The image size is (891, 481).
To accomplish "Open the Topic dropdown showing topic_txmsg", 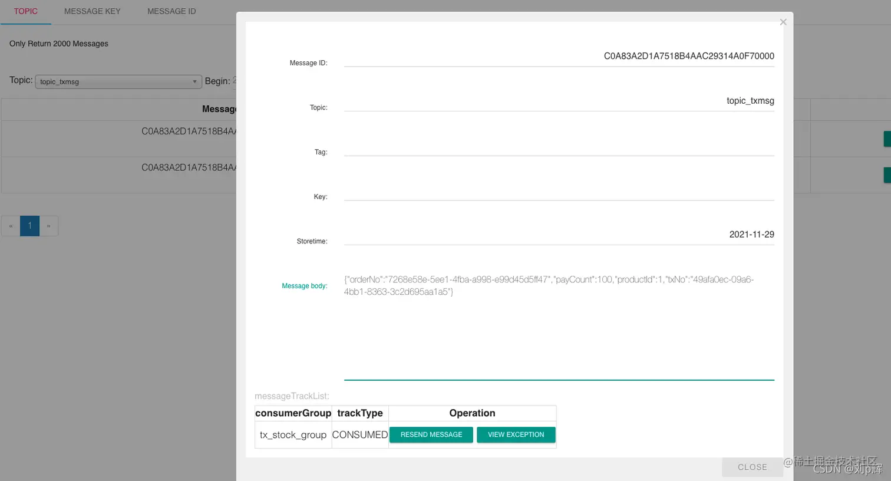I will (x=118, y=81).
